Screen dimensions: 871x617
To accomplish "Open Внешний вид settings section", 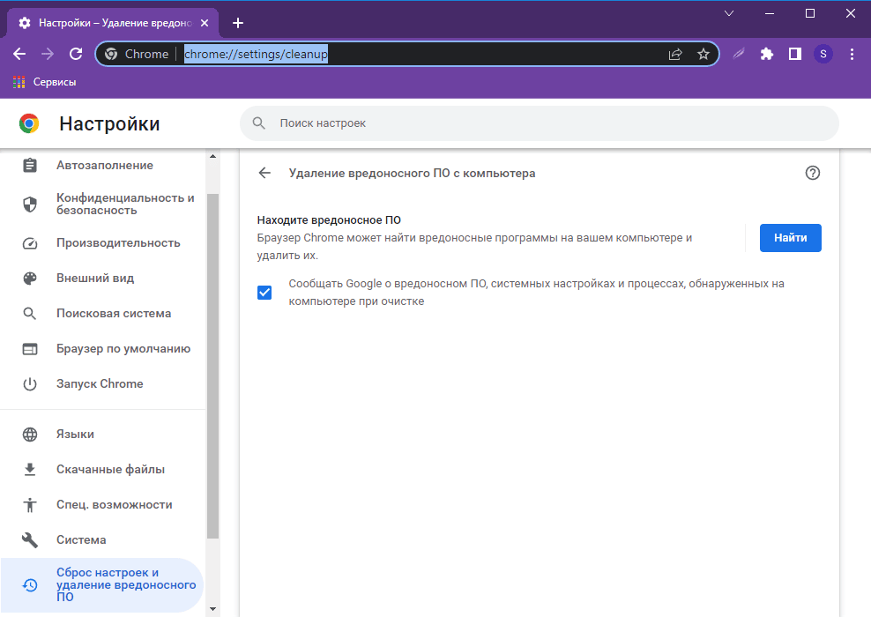I will coord(94,278).
